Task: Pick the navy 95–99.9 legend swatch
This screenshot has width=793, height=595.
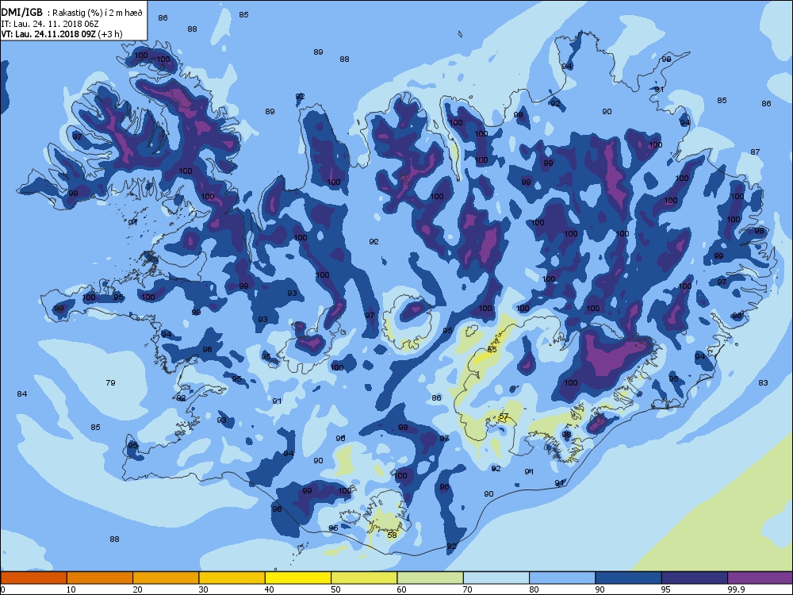Action: pos(695,578)
